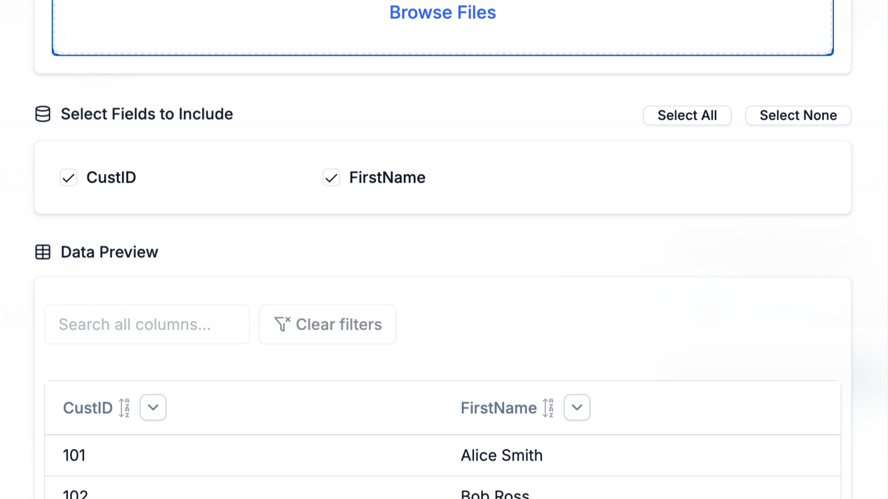The height and width of the screenshot is (499, 888).
Task: Click the CustID field label
Action: pyautogui.click(x=111, y=177)
